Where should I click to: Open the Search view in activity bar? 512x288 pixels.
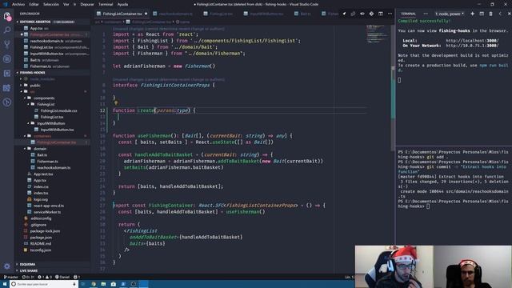coord(7,30)
